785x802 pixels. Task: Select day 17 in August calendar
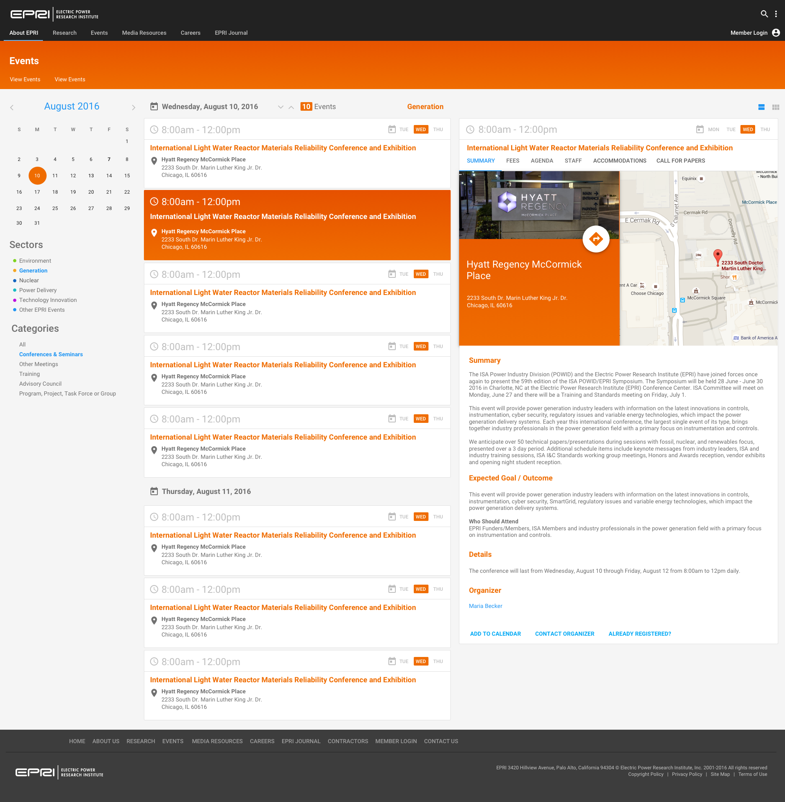(37, 192)
